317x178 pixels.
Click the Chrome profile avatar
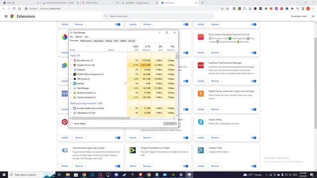(308, 9)
